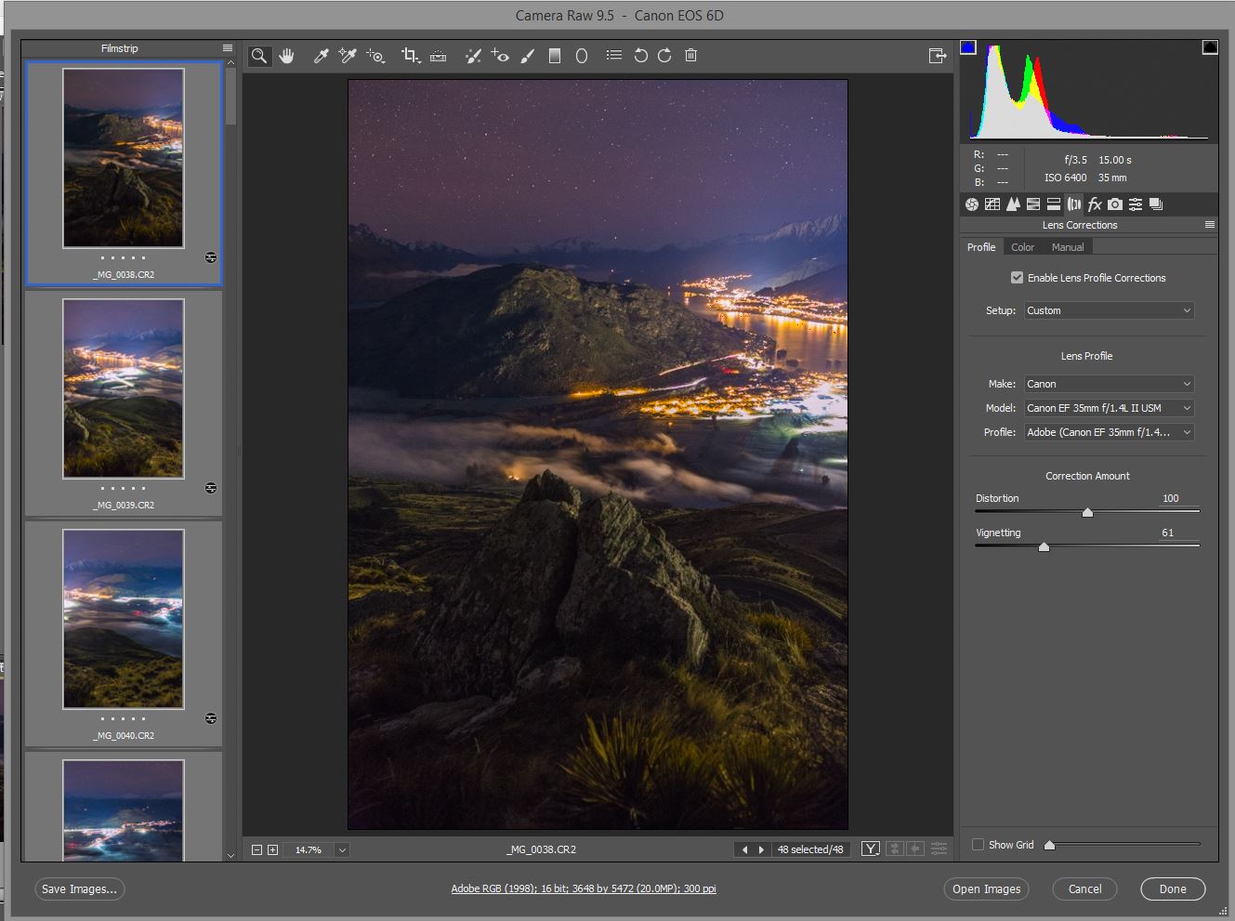Select the Graduated Filter tool

[x=555, y=56]
